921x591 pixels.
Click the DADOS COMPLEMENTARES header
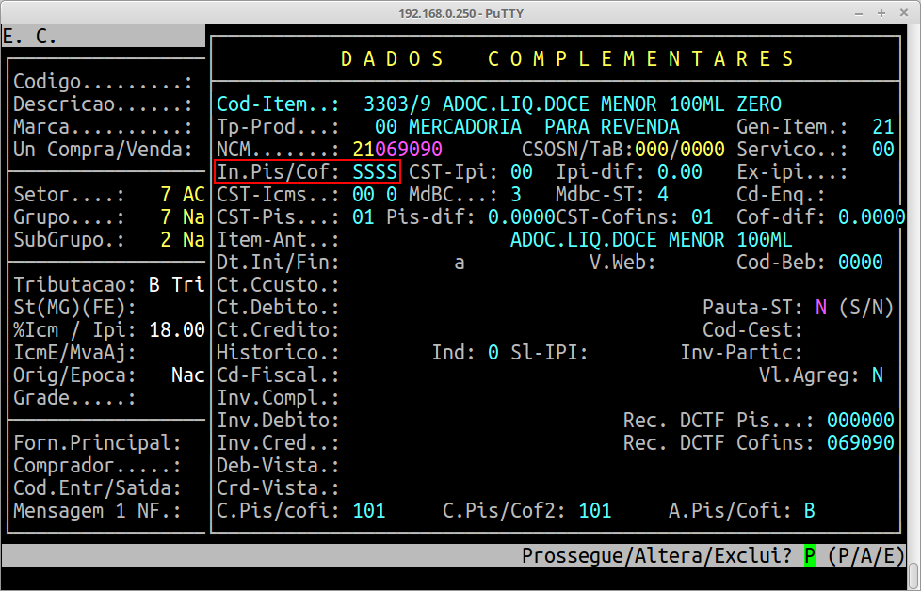[568, 59]
